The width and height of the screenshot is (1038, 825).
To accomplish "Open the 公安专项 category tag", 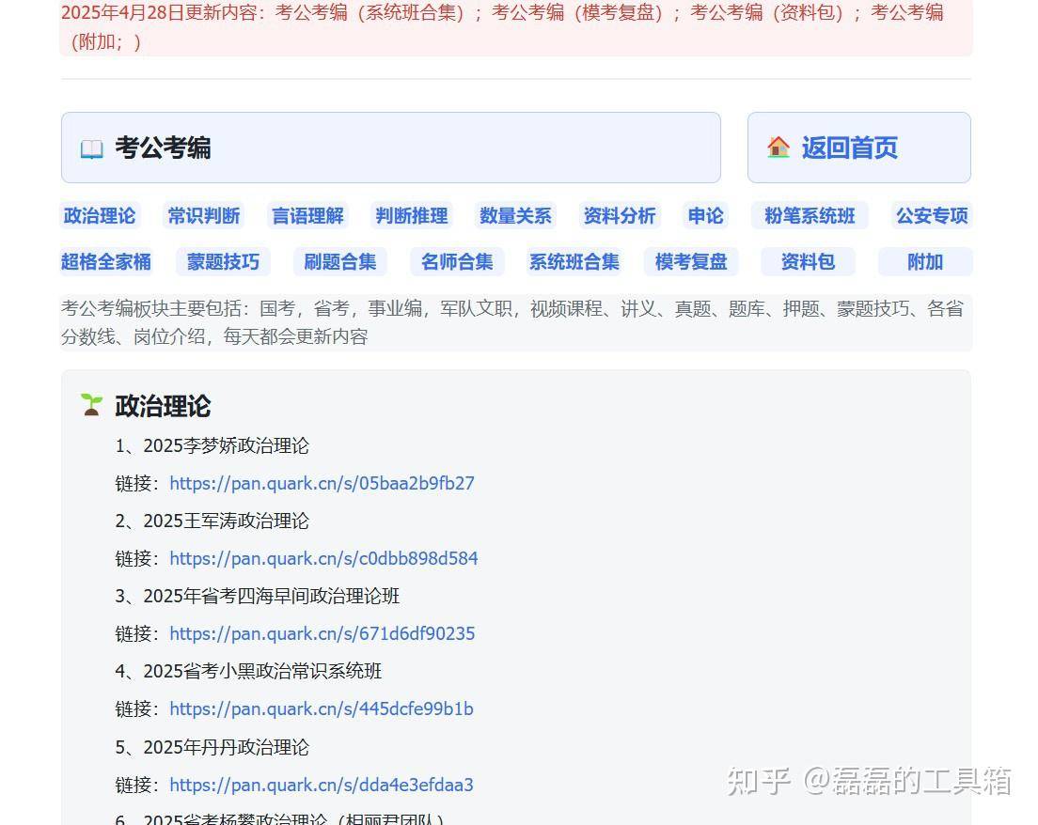I will (932, 216).
